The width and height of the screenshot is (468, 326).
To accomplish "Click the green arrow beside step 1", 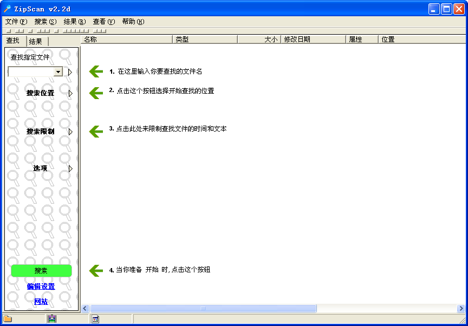I will pyautogui.click(x=96, y=71).
